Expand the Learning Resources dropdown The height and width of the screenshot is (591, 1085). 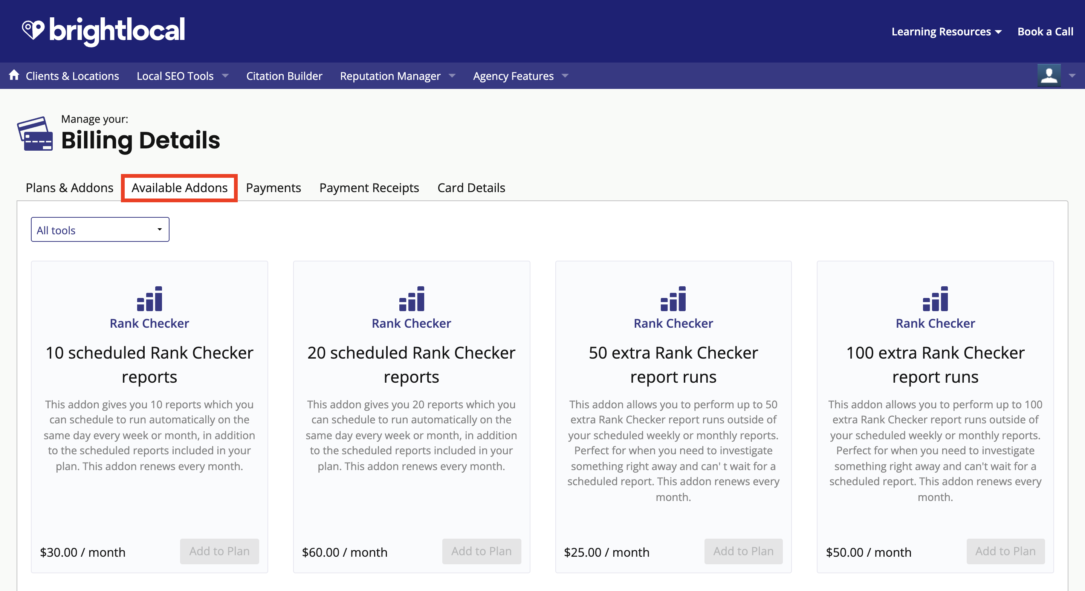946,32
